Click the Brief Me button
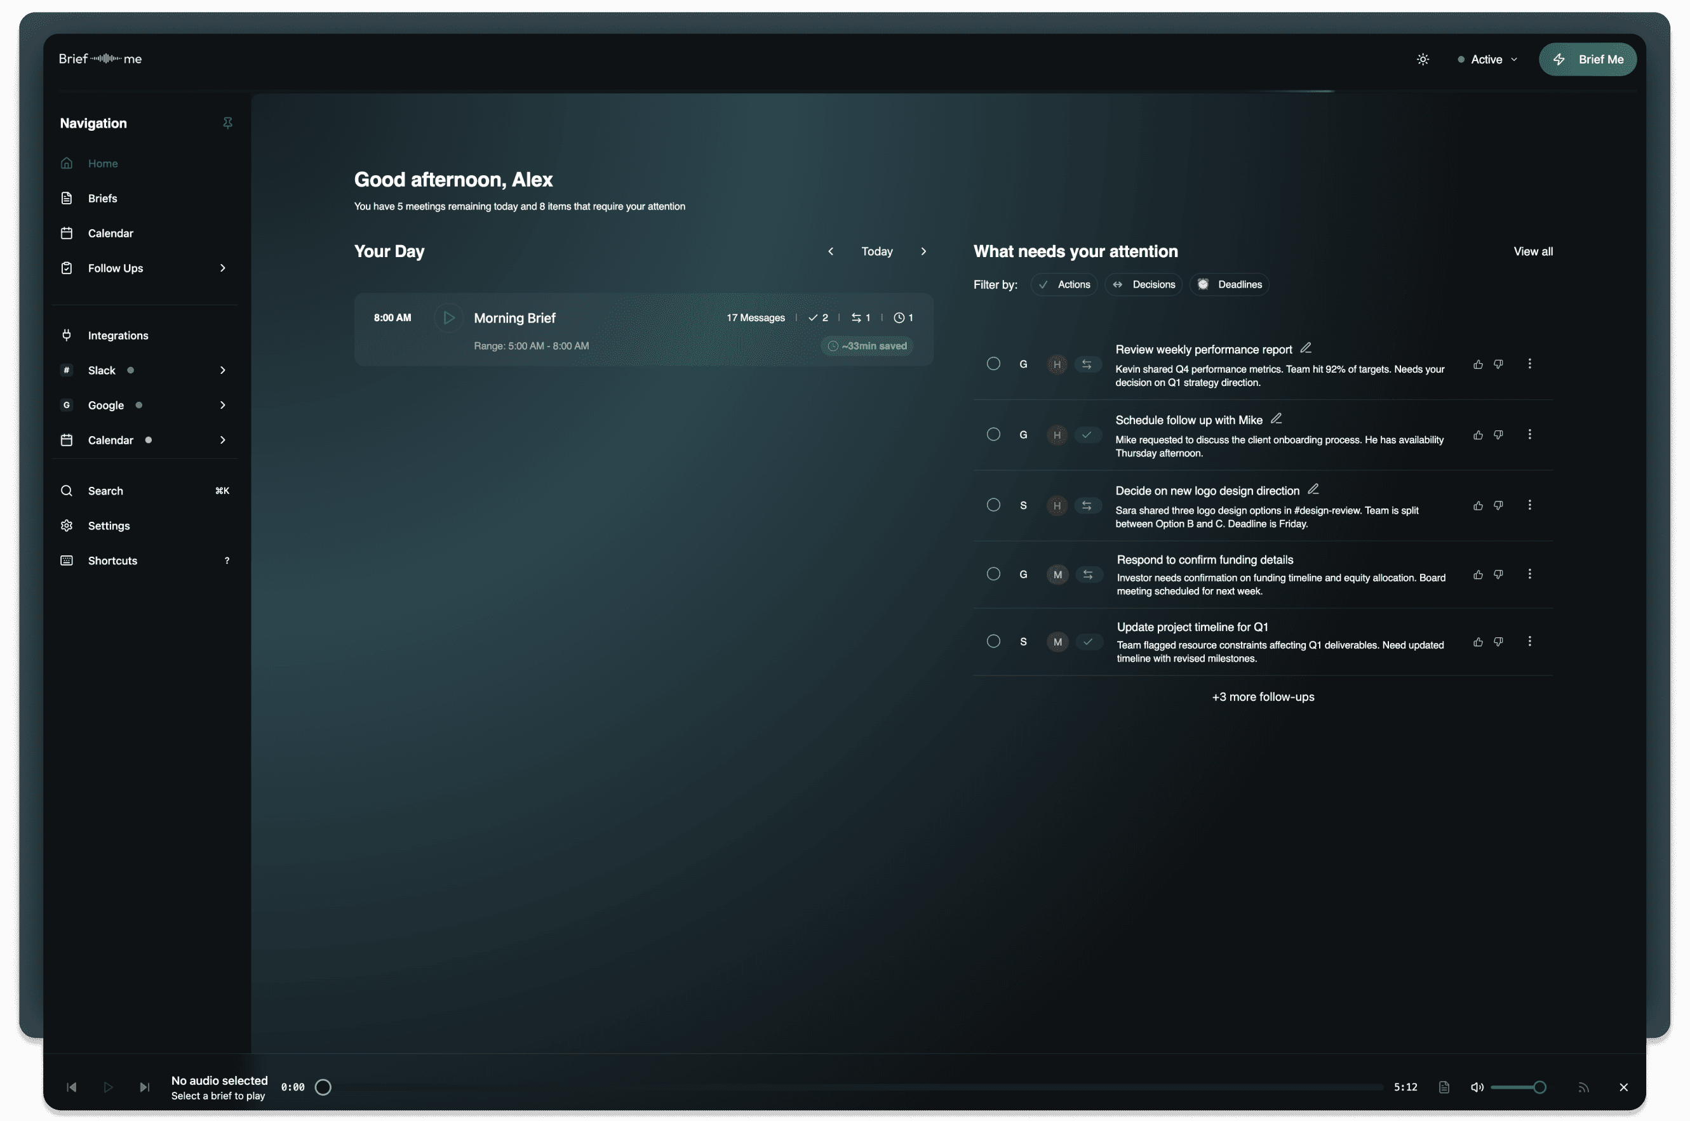The height and width of the screenshot is (1121, 1690). (1587, 59)
